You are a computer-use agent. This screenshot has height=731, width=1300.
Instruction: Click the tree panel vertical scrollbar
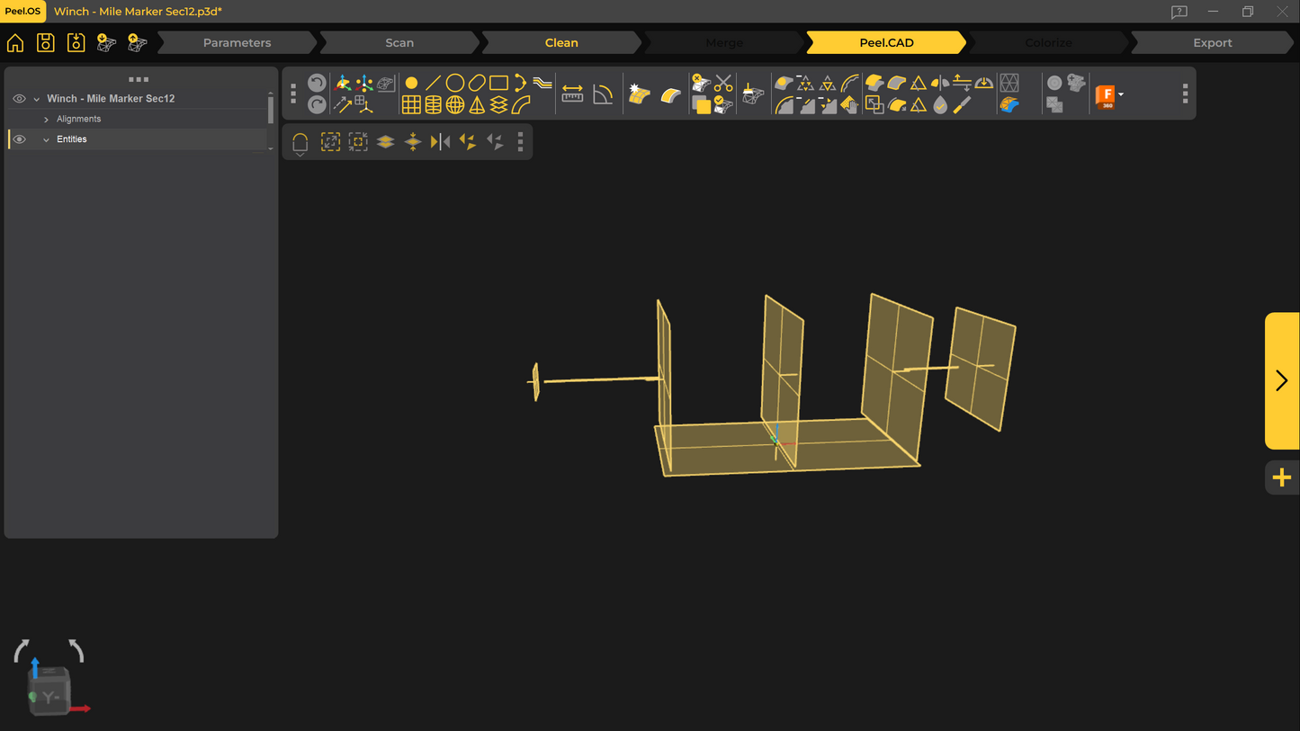click(271, 110)
